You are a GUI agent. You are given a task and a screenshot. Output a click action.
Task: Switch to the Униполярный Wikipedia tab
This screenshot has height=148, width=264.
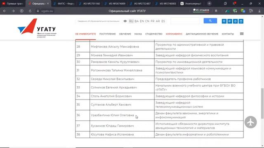pos(191,4)
